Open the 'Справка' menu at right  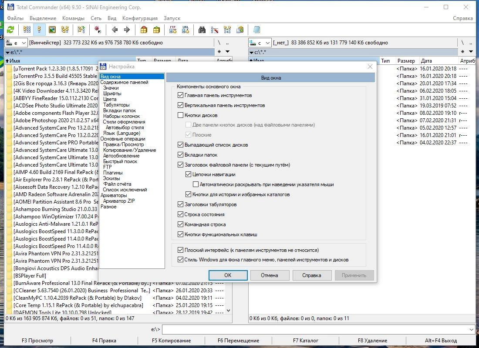tap(463, 18)
